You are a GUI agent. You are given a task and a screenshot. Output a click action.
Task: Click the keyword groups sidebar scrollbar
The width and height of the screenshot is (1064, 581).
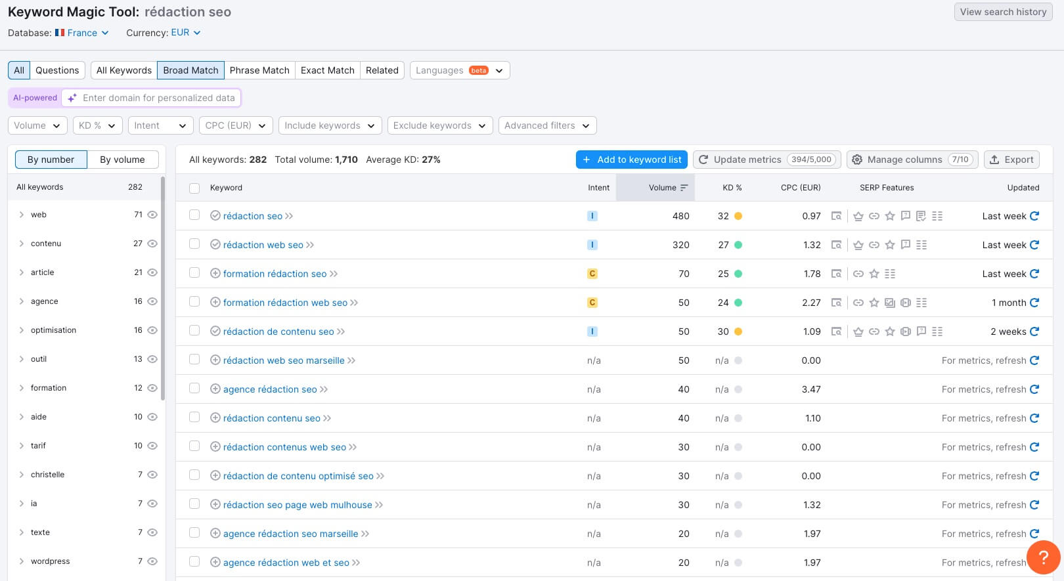click(163, 289)
